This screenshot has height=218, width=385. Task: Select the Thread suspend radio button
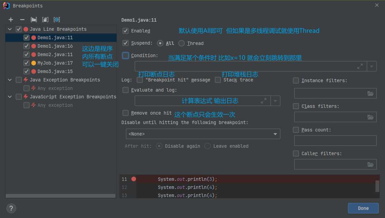coord(182,43)
